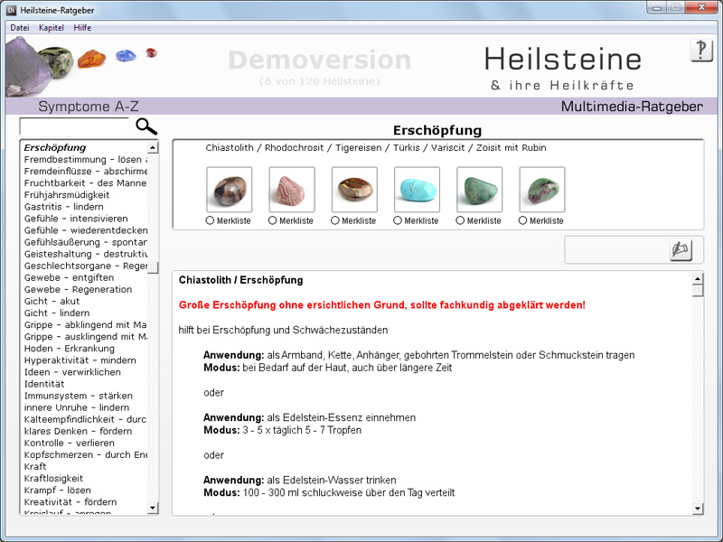Enable Merkliste radio under Chiastolith
Screen dimensions: 723x542
click(211, 220)
